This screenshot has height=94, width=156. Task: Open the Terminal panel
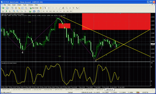[23, 8]
